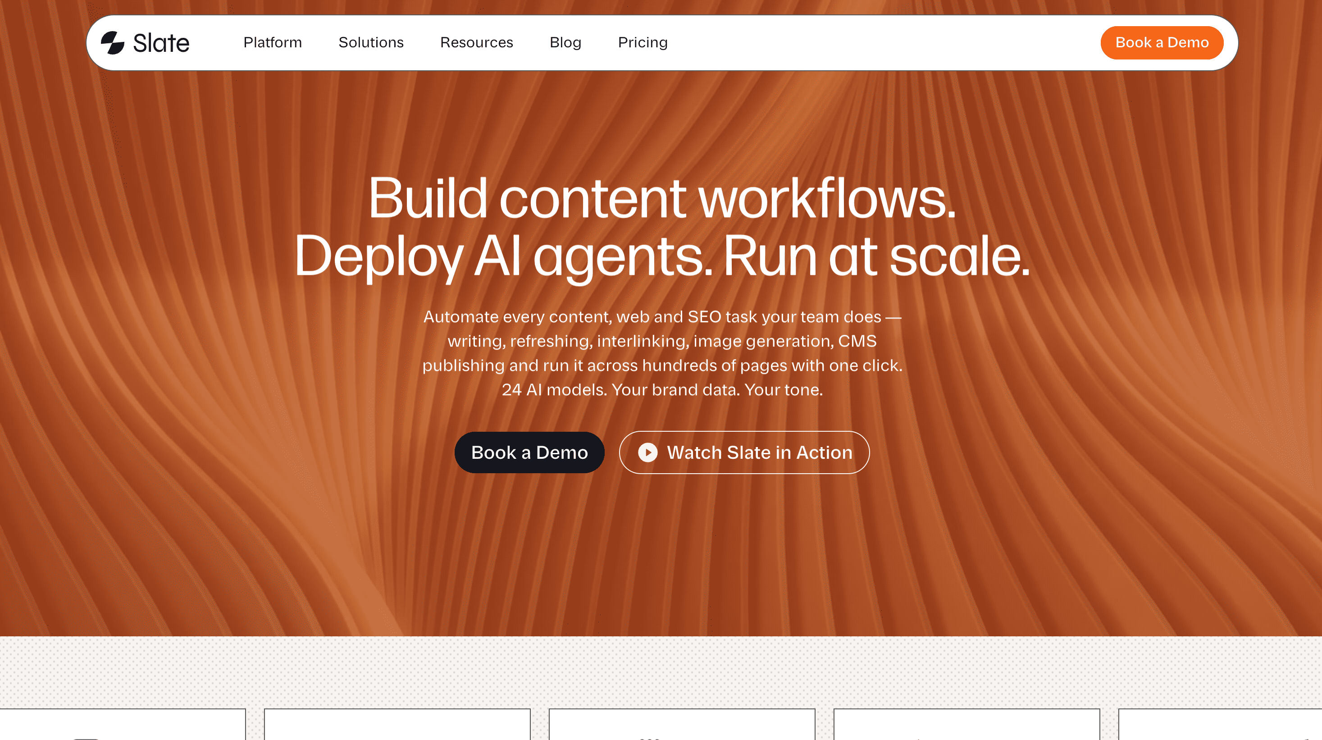Click the line "writing, refreshing, interlinking, image generation, CMS"
The image size is (1322, 740).
click(662, 341)
